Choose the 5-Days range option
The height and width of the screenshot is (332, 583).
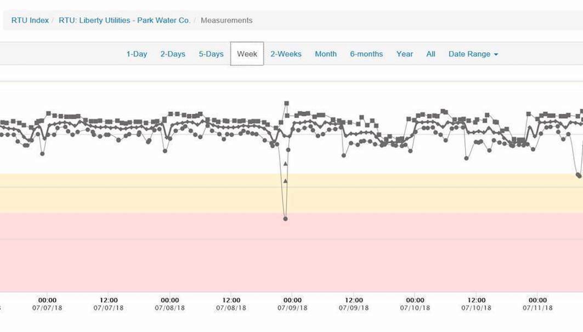point(211,54)
